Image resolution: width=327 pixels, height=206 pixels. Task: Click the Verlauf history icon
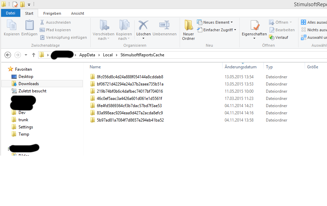click(x=272, y=37)
